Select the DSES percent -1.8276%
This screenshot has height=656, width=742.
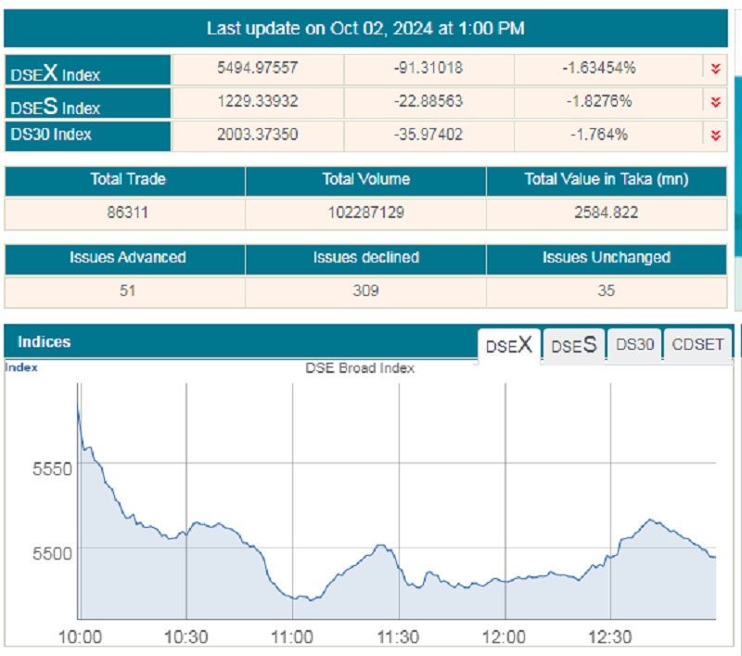pyautogui.click(x=598, y=101)
